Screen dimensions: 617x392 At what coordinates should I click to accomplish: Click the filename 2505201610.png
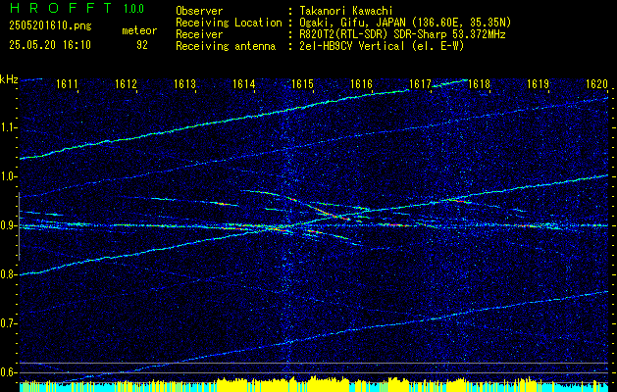[x=50, y=26]
